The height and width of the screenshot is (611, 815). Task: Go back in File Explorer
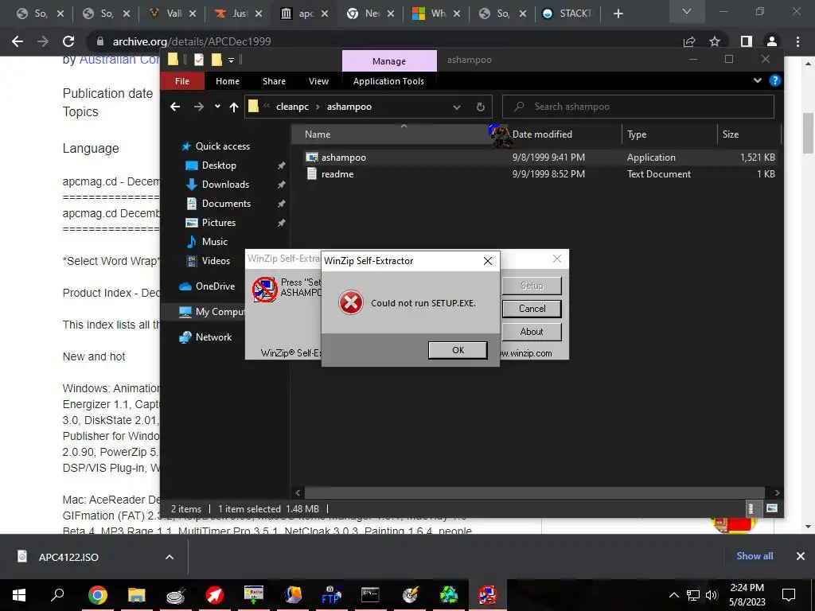point(175,107)
